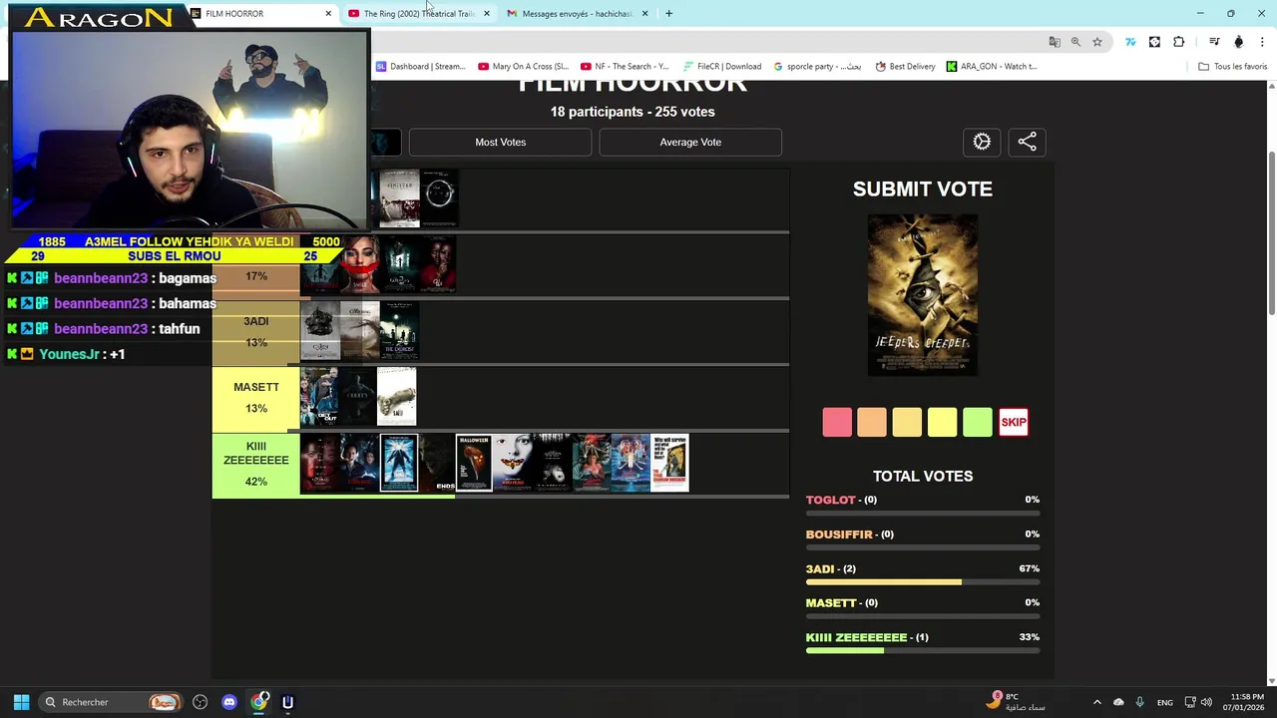
Task: Open Mary On A Cross bookmark
Action: point(523,67)
